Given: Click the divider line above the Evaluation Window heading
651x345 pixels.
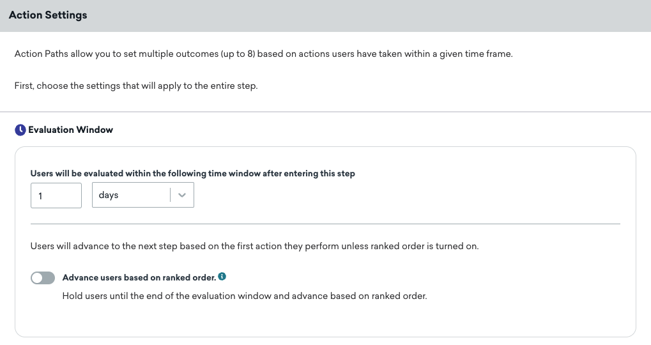Looking at the screenshot, I should coord(326,112).
